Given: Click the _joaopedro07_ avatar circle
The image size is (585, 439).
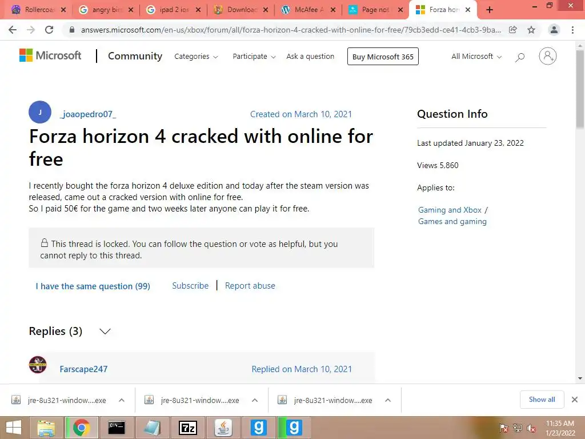Looking at the screenshot, I should pos(40,112).
